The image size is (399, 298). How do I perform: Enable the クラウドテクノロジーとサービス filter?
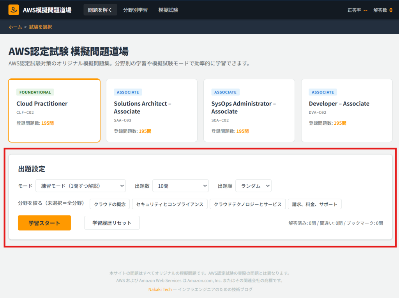(247, 204)
